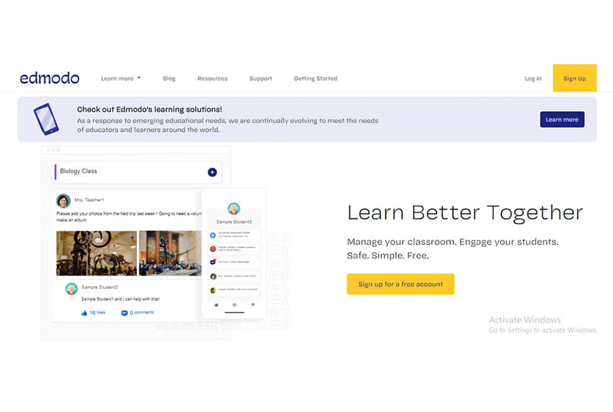Go to the Support menu item
Screen dimensions: 613x412
pyautogui.click(x=260, y=78)
